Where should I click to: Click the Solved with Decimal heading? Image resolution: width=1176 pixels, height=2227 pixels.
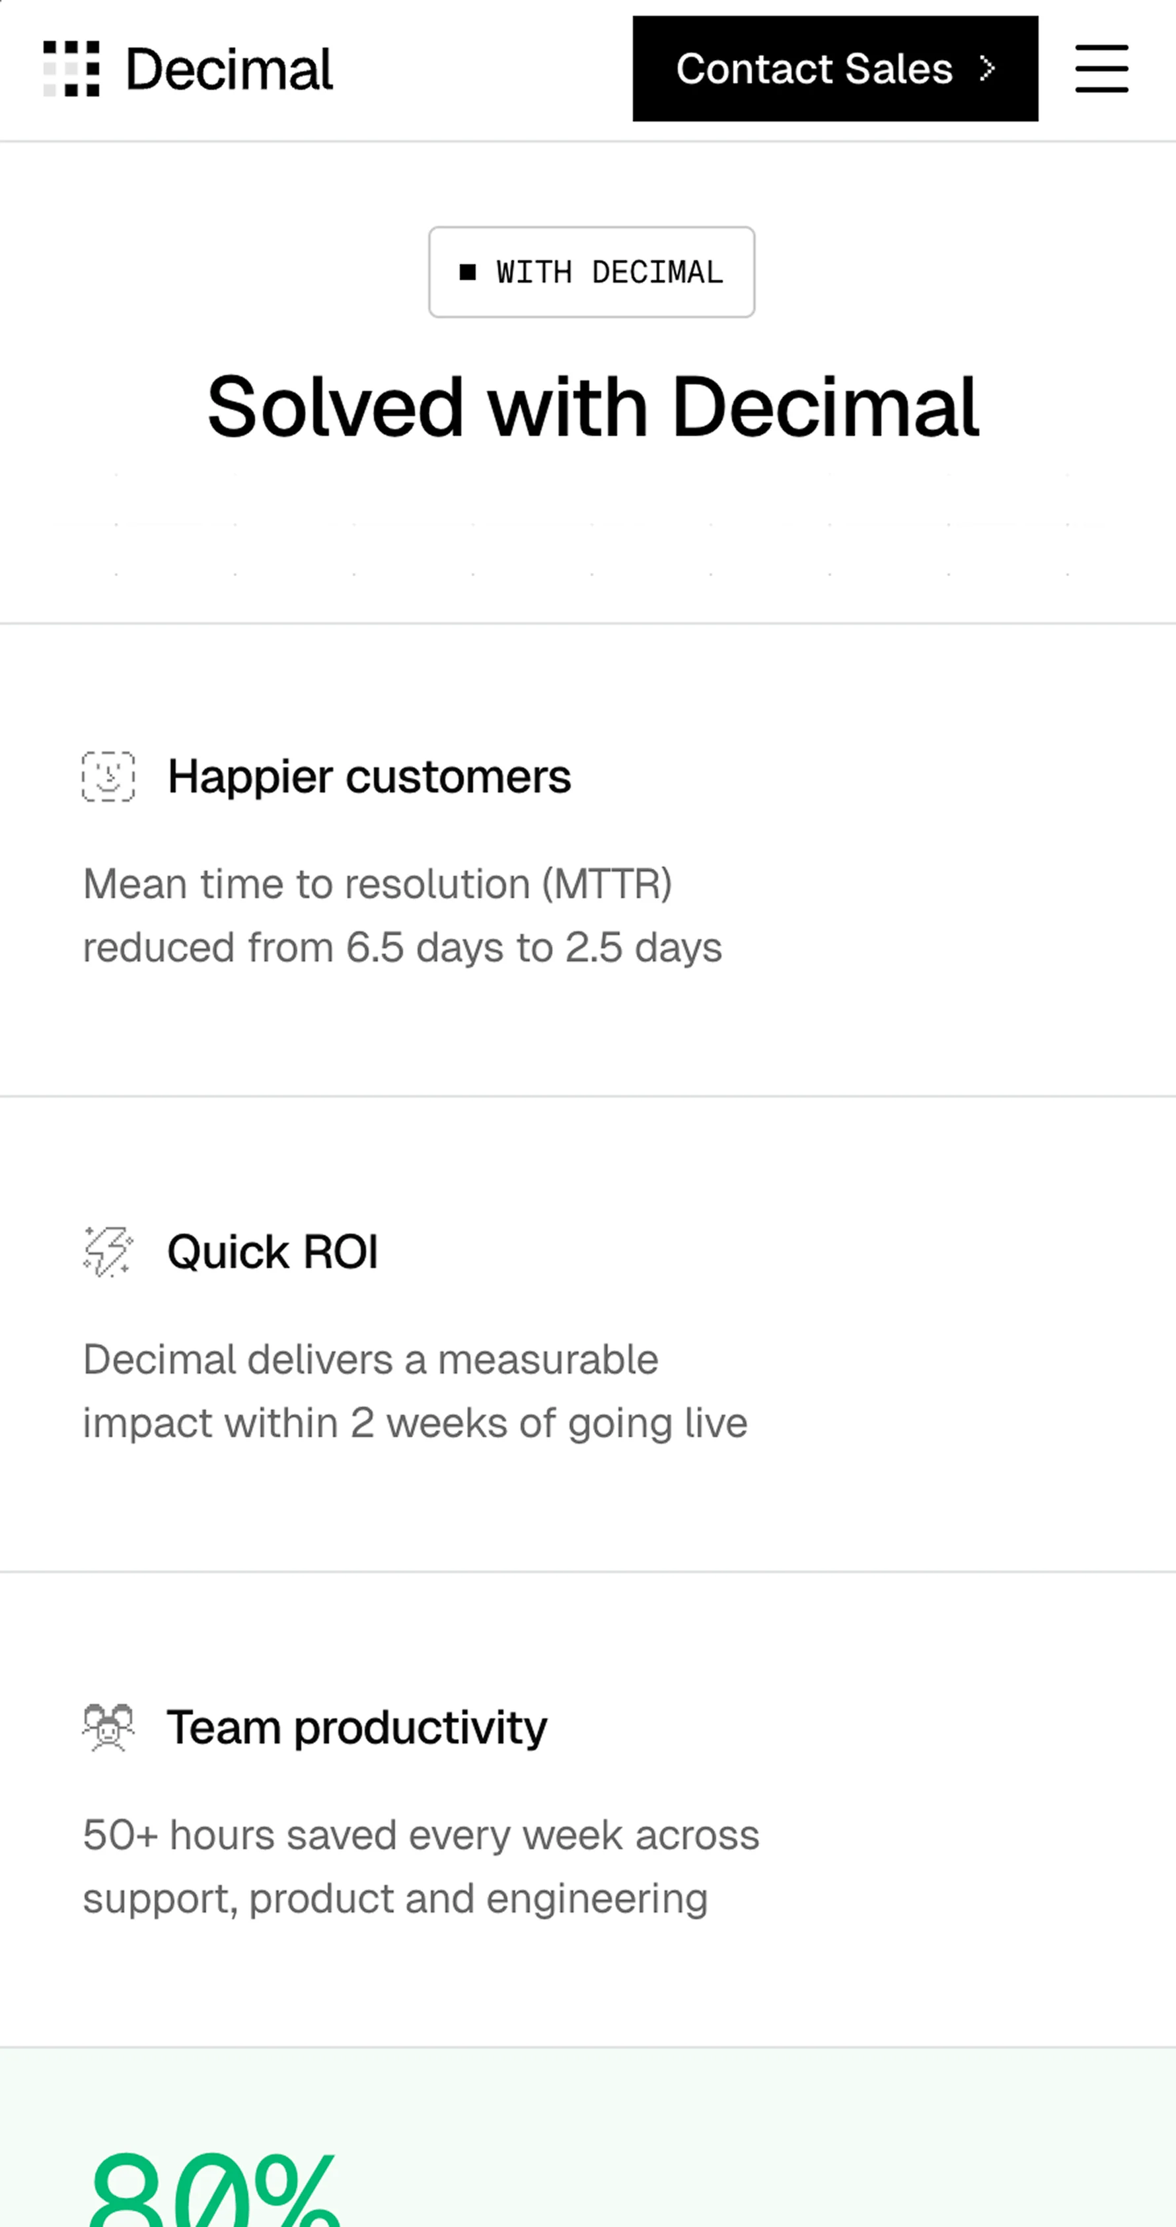pos(593,406)
